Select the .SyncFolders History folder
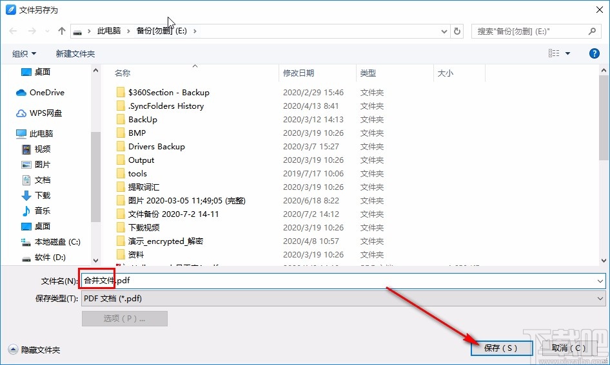The width and height of the screenshot is (610, 365). click(160, 106)
